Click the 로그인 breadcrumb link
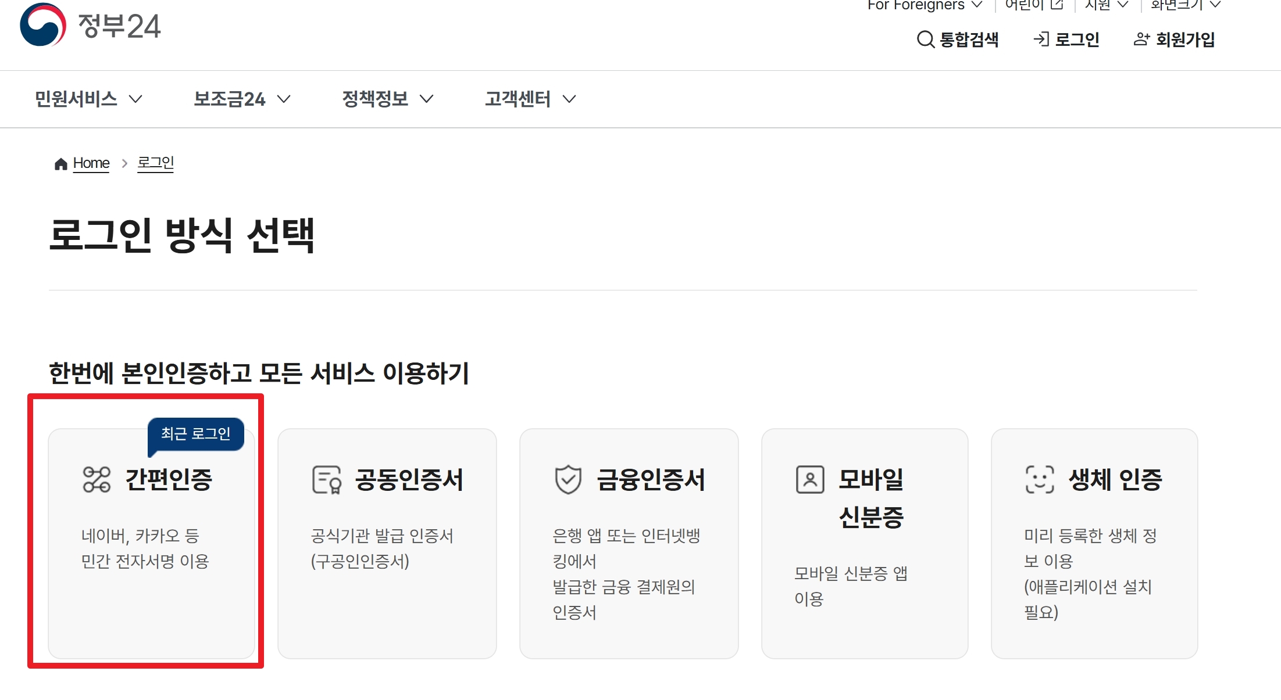 click(x=155, y=163)
